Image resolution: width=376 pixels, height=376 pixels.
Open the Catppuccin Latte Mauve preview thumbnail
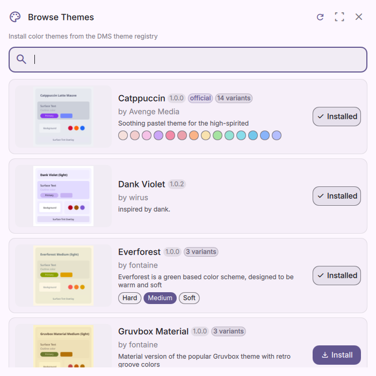[63, 117]
